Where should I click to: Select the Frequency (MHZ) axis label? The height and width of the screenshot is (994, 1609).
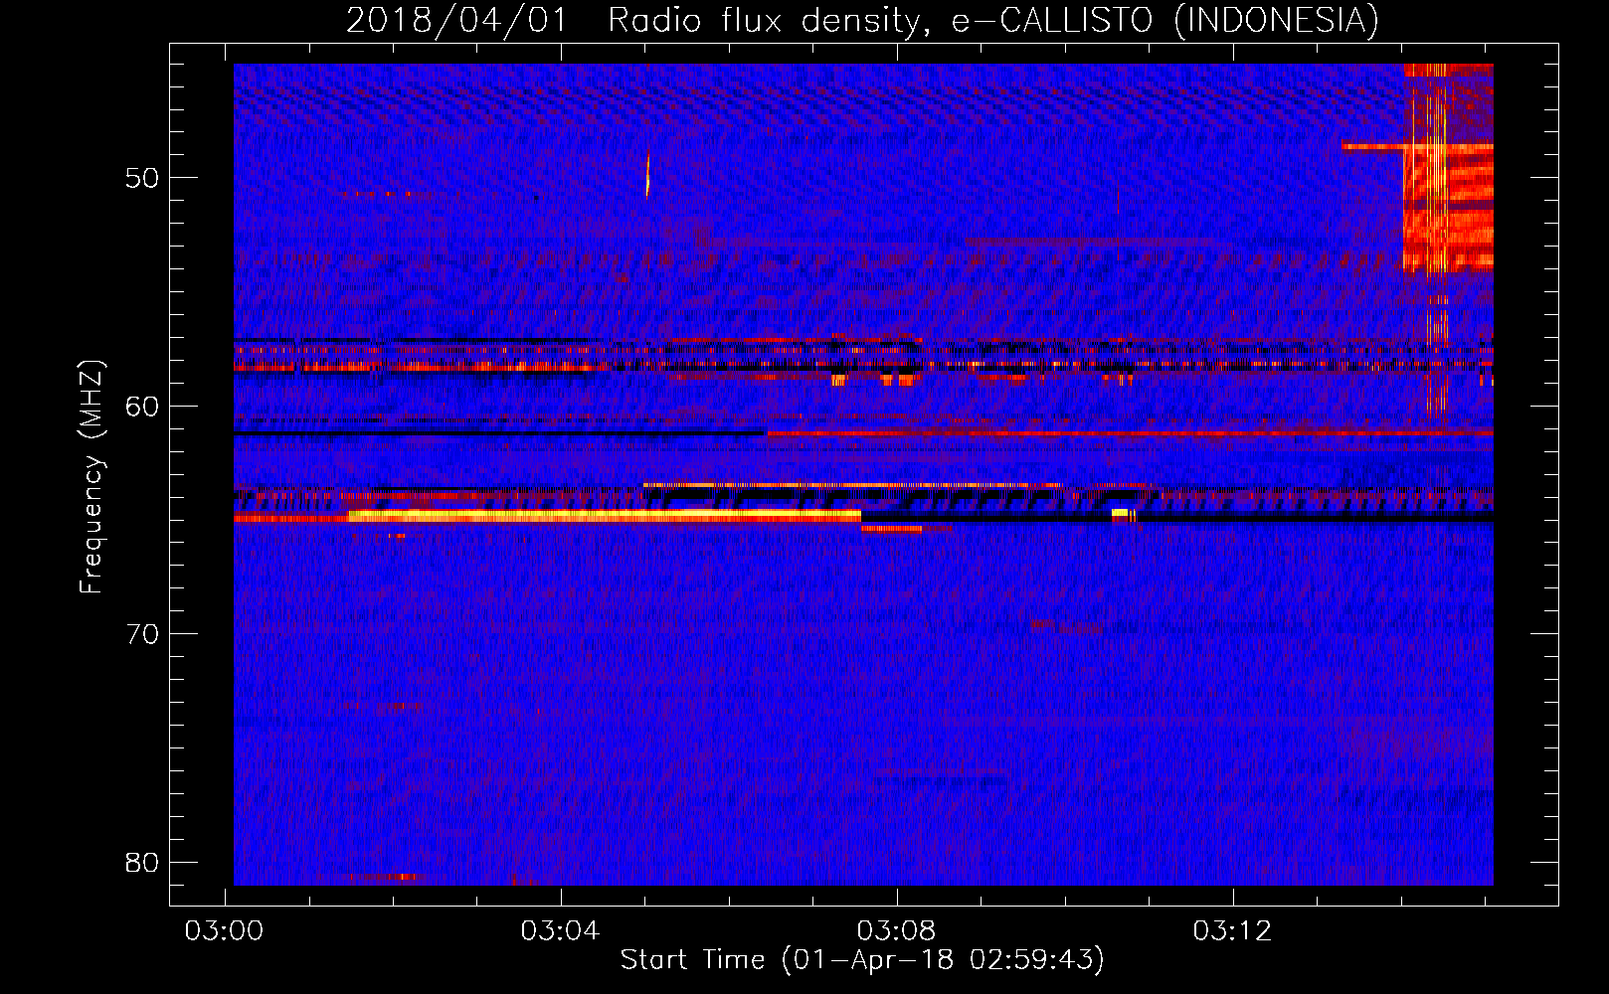91,477
